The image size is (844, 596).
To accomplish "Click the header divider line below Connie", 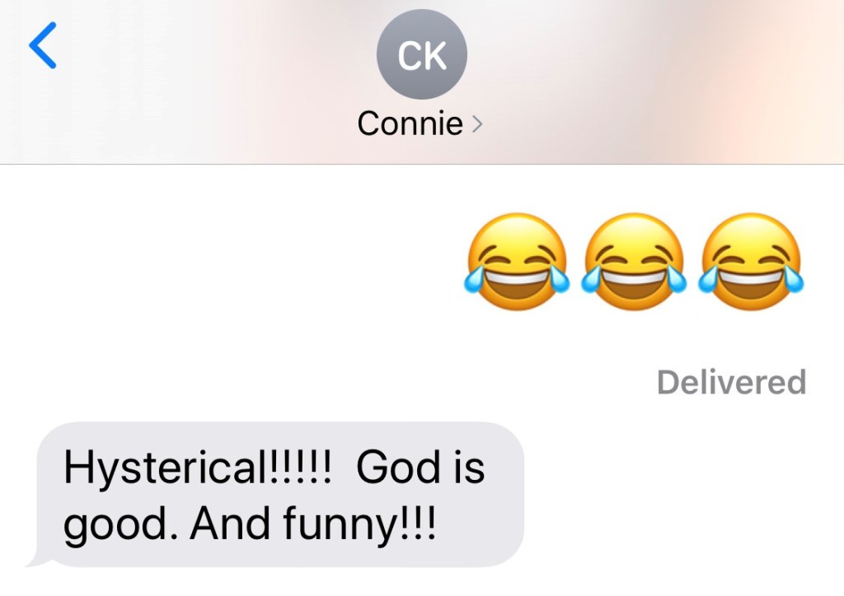I will pyautogui.click(x=422, y=164).
